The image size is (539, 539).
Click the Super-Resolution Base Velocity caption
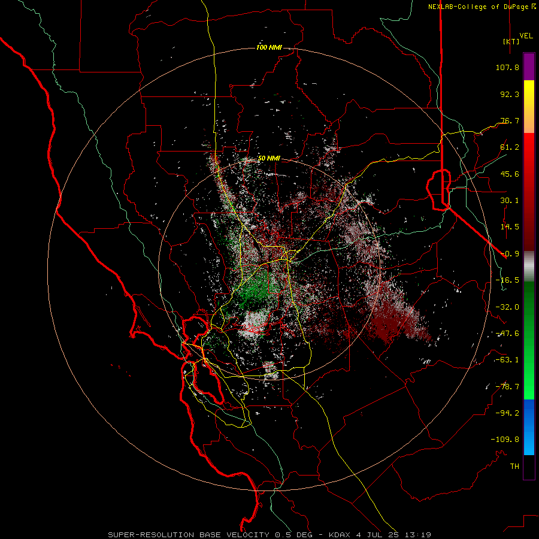click(269, 535)
